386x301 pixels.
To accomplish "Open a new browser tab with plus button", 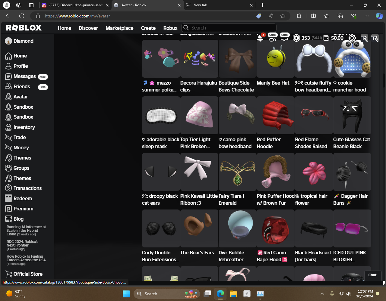I will click(x=262, y=5).
